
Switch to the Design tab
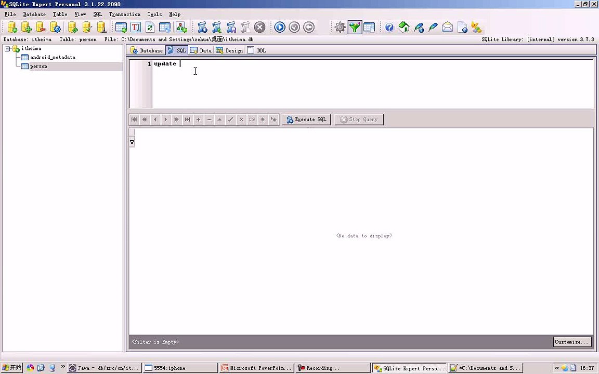[x=229, y=50]
